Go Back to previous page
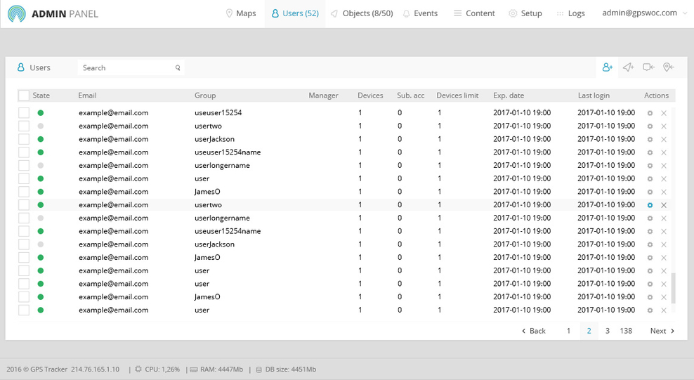The width and height of the screenshot is (694, 380). pos(533,331)
